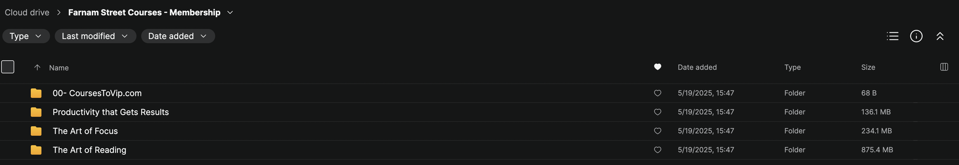Click the favorites heart column header
Image resolution: width=959 pixels, height=165 pixels.
point(657,67)
